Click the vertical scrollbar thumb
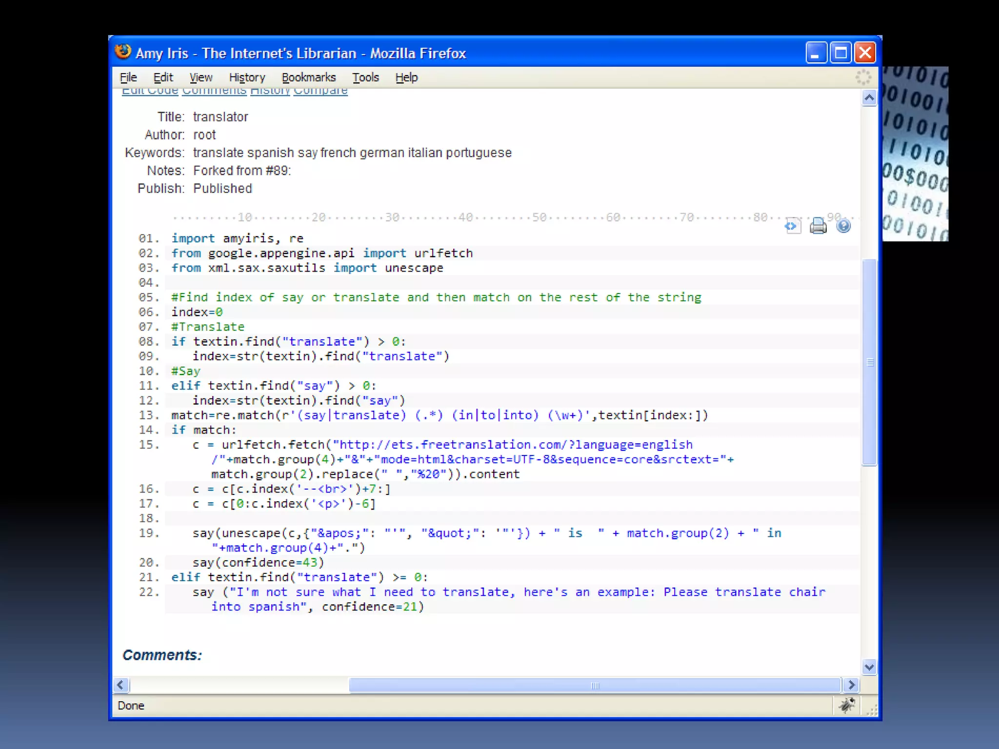The width and height of the screenshot is (999, 749). click(x=869, y=362)
